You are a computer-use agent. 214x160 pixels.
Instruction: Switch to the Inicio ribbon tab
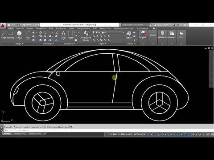pos(11,28)
